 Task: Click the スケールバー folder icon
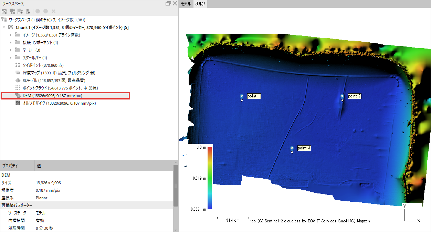[x=18, y=58]
